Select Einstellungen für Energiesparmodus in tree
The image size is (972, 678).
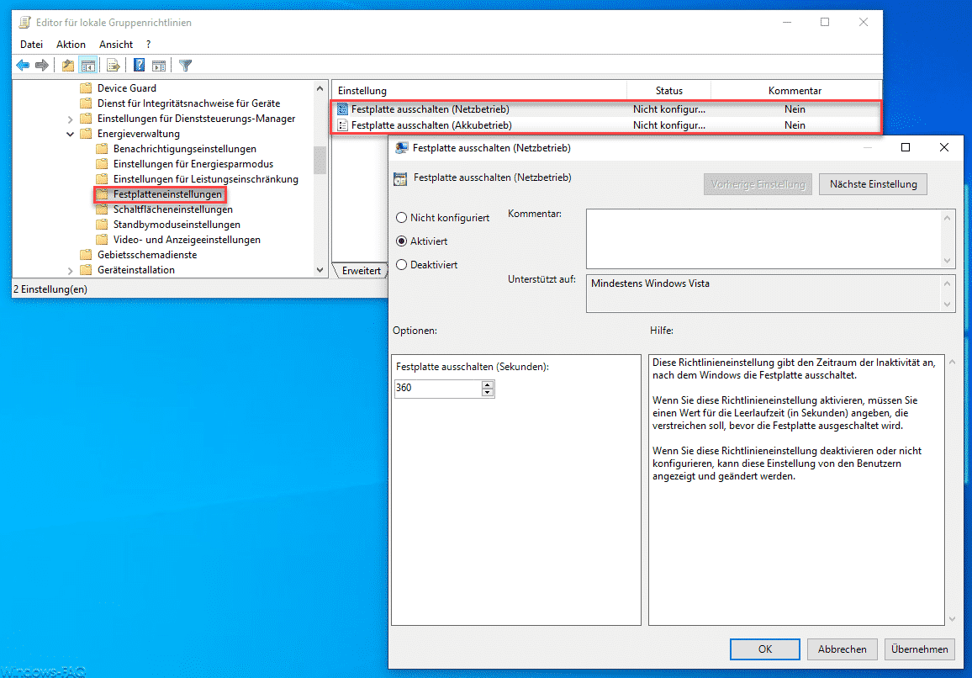(193, 164)
